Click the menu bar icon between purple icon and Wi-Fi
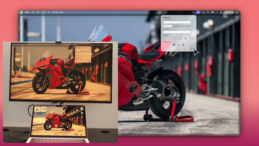 tap(203, 12)
